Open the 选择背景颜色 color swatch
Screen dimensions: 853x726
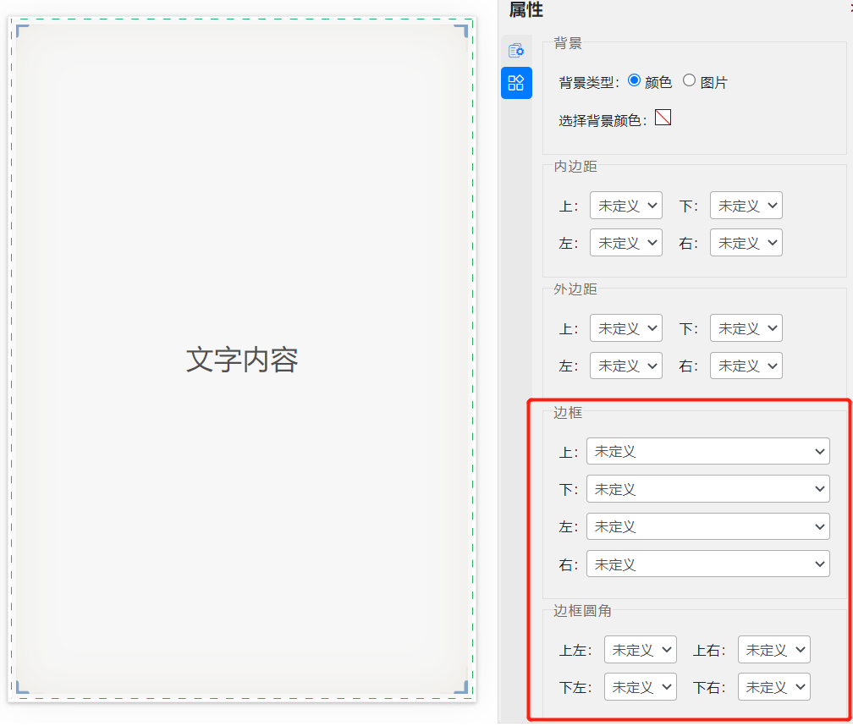[663, 118]
